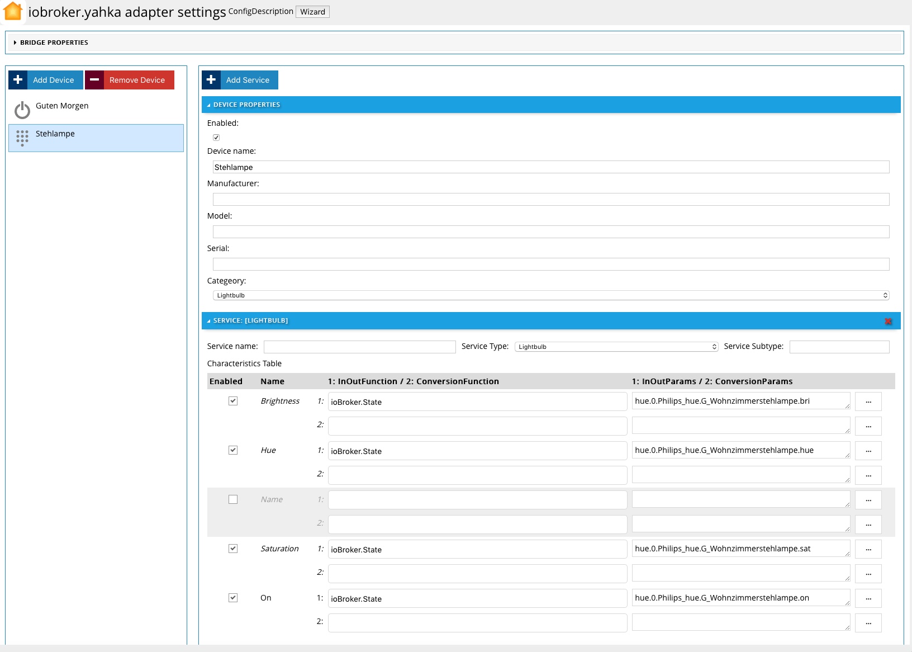Click the Wohnzimmerstehlampe.hue params field
Screen dimensions: 912x652
[x=741, y=450]
